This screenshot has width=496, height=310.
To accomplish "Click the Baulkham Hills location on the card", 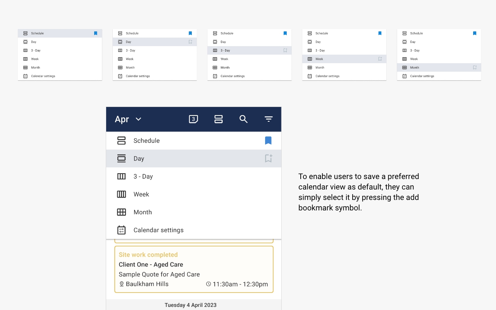I will (x=147, y=284).
